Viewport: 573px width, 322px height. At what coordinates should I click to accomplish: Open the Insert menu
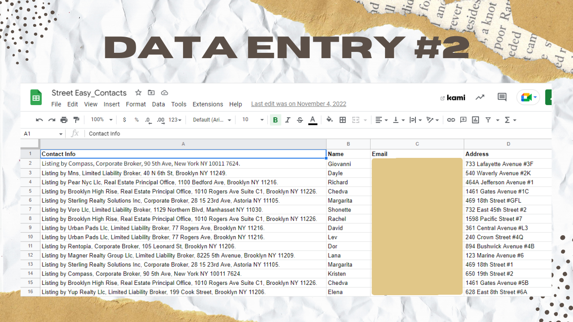click(111, 104)
